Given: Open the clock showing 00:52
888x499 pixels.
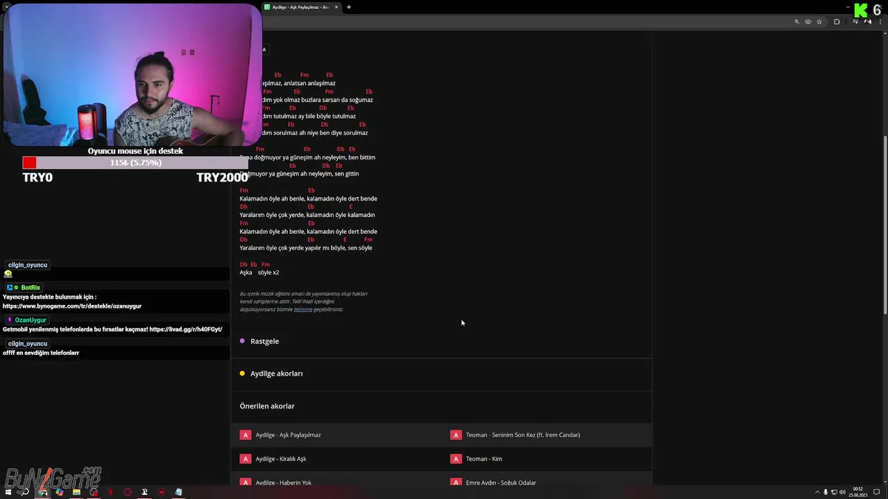Looking at the screenshot, I should click(x=858, y=492).
